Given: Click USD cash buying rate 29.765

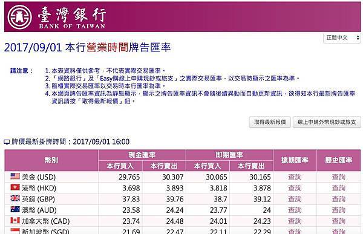Looking at the screenshot, I should [129, 177].
